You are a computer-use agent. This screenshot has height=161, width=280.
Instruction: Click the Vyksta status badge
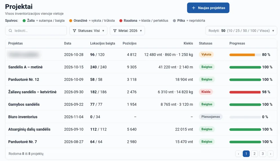206,54
